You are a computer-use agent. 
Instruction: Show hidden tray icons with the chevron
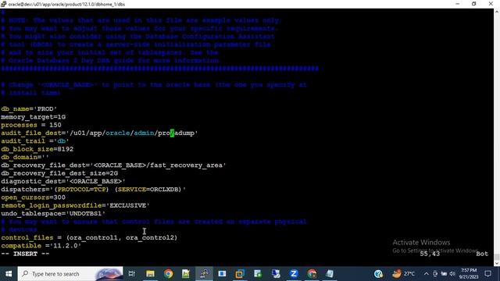tap(427, 274)
